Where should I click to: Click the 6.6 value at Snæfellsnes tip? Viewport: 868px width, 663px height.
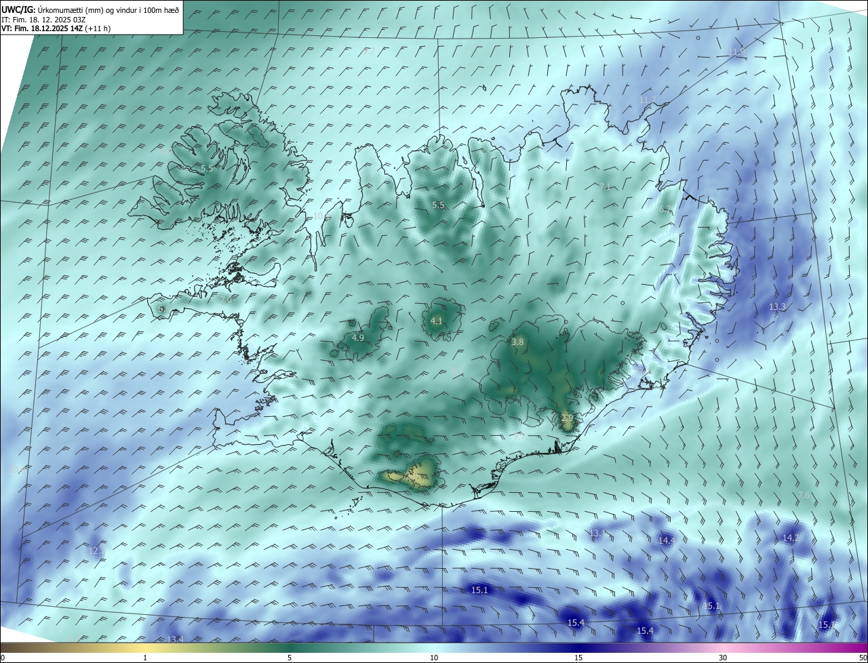click(163, 309)
